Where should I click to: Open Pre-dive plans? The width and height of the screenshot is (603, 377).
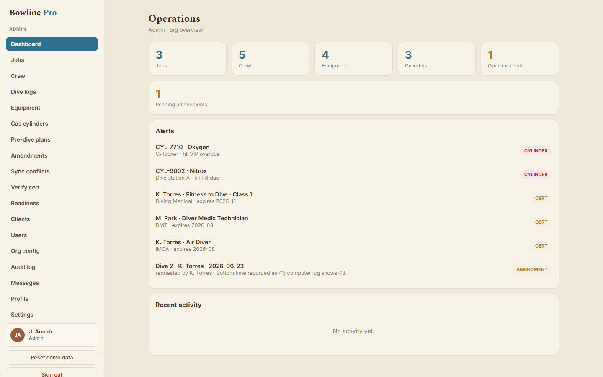point(52,139)
